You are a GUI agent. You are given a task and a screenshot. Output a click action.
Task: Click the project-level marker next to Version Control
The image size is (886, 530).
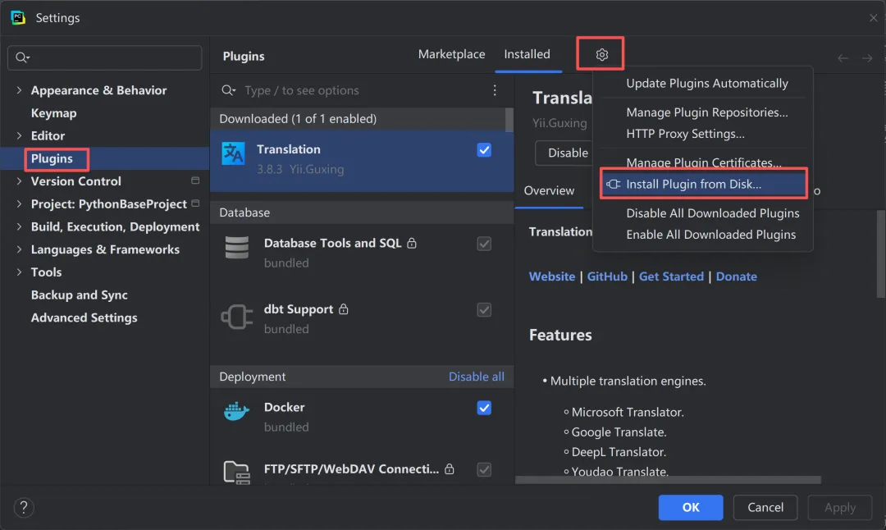195,180
